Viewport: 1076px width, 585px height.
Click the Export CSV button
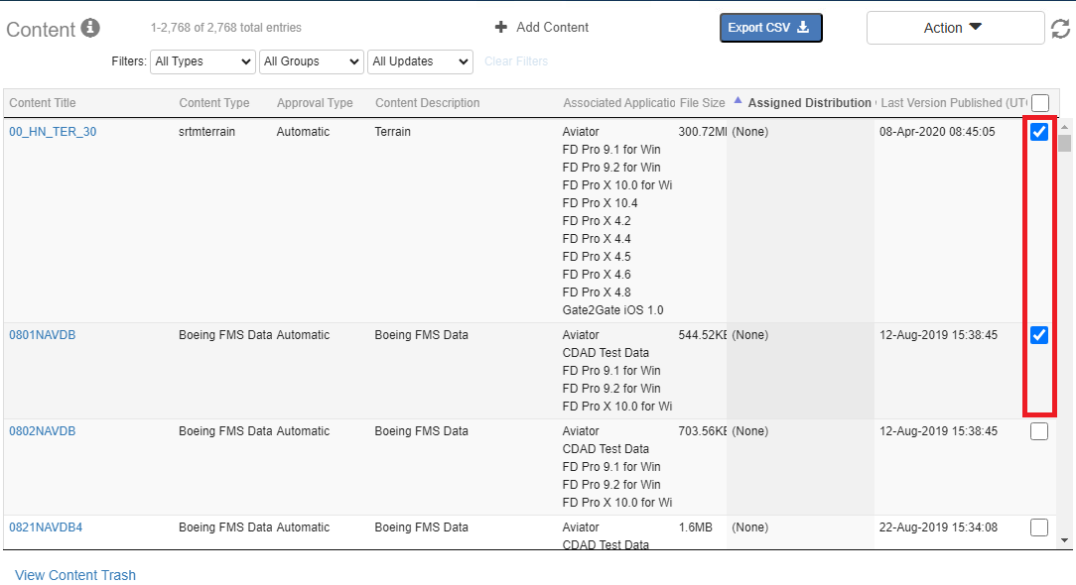pos(770,28)
